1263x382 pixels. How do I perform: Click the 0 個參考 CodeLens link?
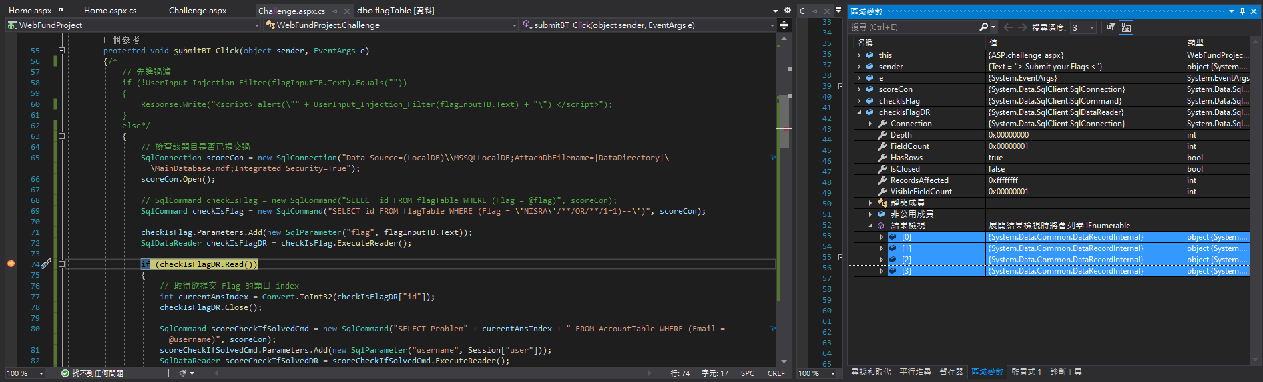pos(121,40)
